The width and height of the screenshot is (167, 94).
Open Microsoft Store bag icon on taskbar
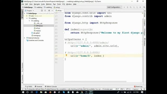click(46, 92)
